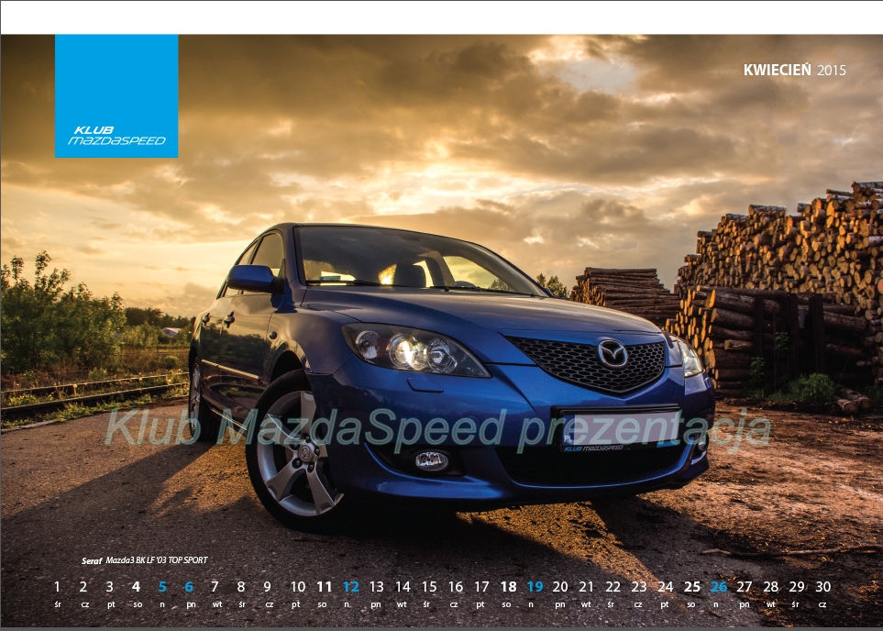Click the stacked log pile

point(779,275)
